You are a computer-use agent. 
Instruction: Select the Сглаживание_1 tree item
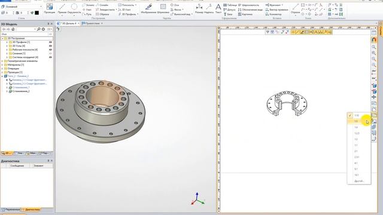coord(21,87)
